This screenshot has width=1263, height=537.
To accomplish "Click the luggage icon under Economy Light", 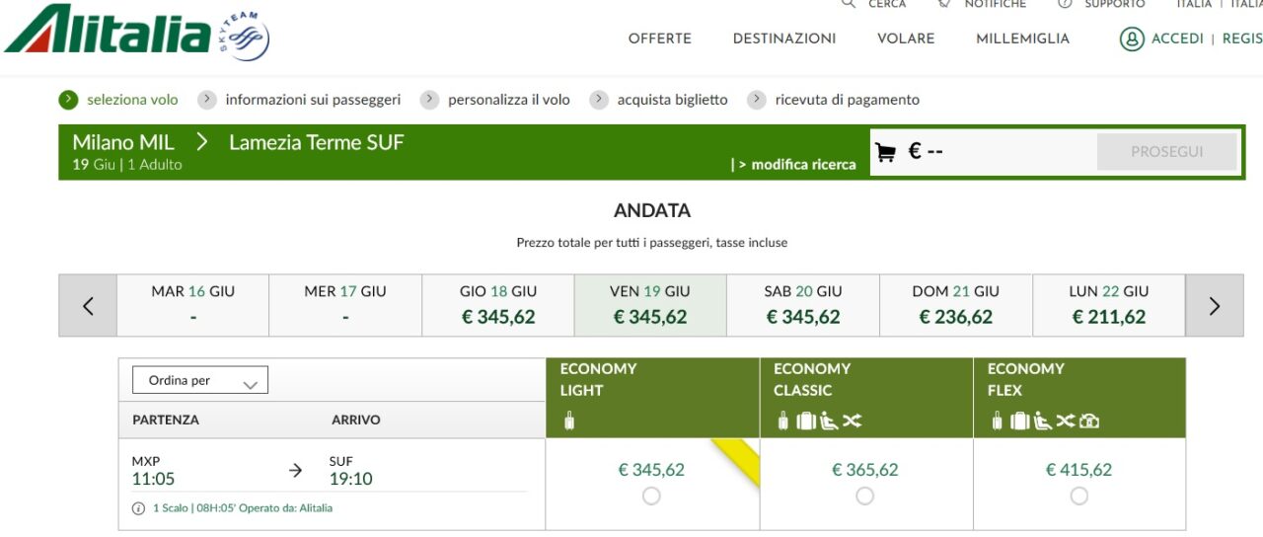I will click(x=569, y=422).
